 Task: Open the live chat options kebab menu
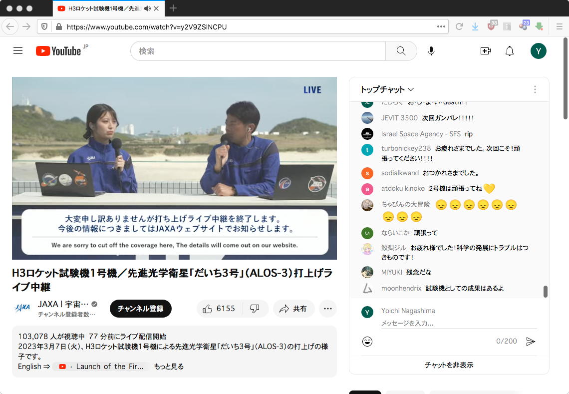[535, 89]
